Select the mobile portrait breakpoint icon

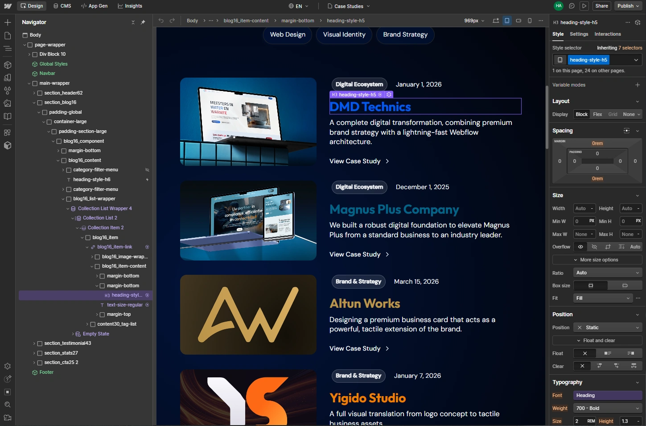tap(530, 21)
